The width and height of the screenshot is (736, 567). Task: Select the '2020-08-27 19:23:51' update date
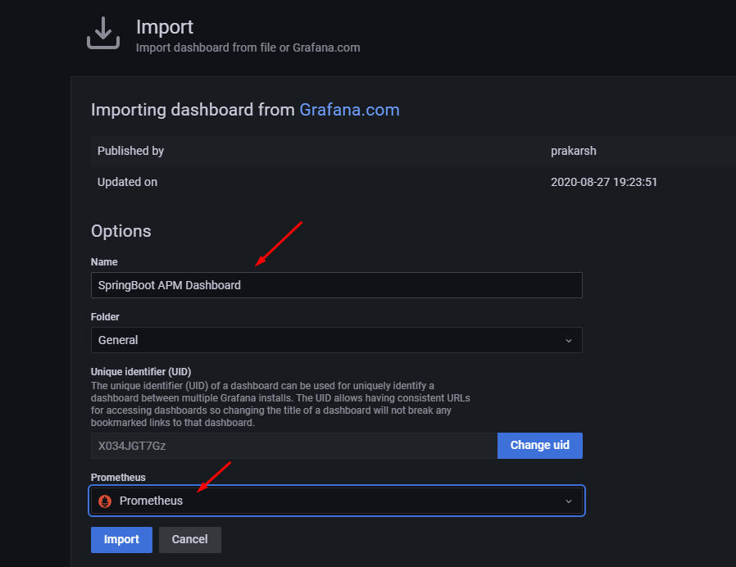pos(603,182)
